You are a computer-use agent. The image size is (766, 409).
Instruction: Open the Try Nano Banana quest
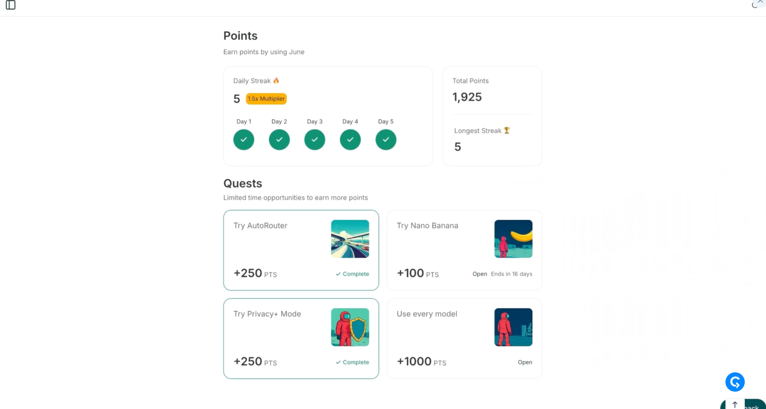[x=428, y=226]
